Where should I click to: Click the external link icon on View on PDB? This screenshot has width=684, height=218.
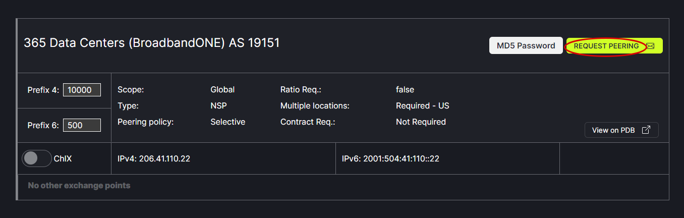click(646, 130)
